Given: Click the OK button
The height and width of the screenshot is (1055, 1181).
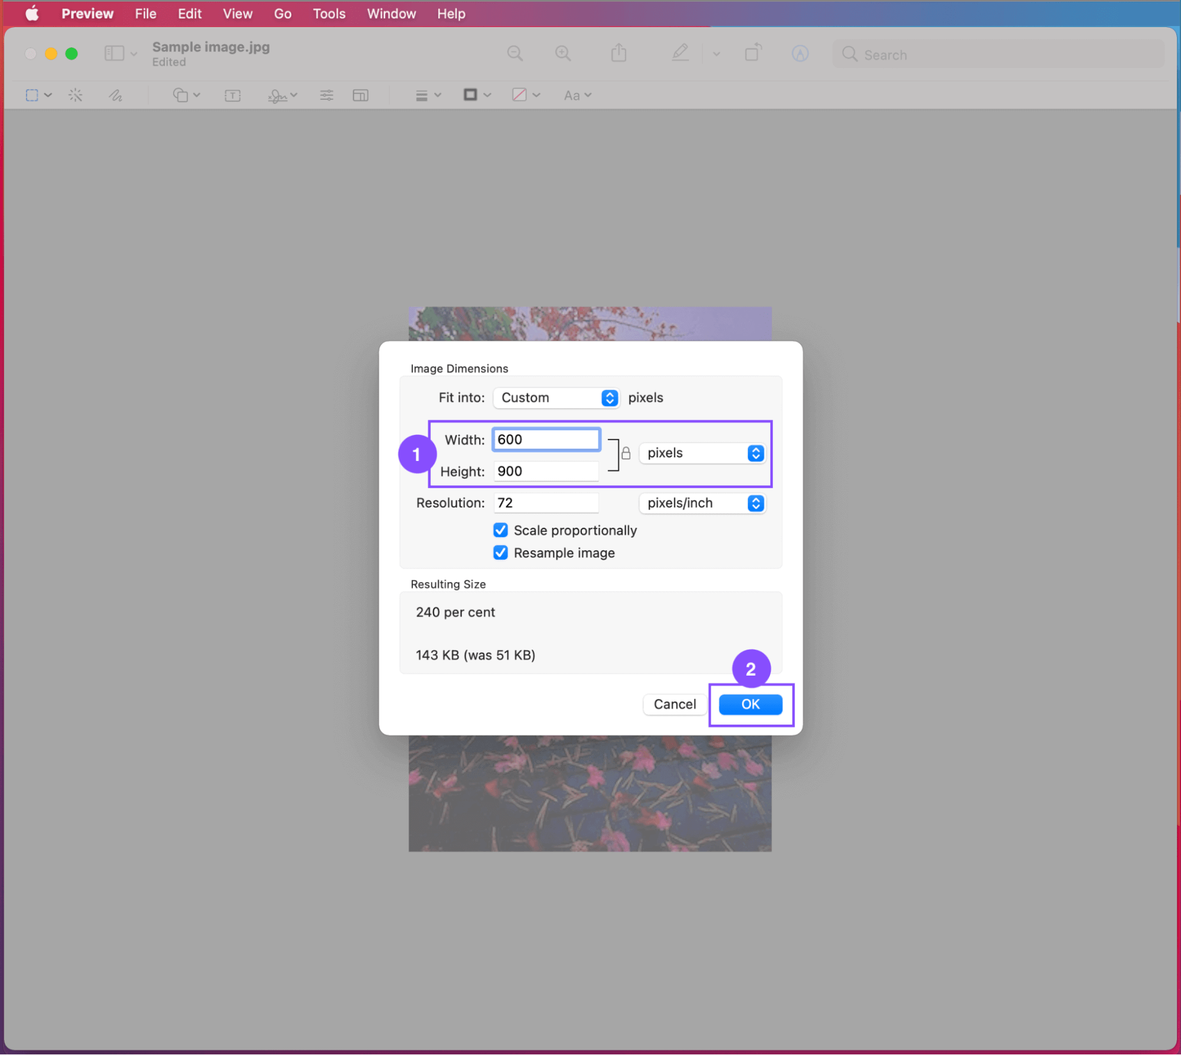Looking at the screenshot, I should [750, 704].
